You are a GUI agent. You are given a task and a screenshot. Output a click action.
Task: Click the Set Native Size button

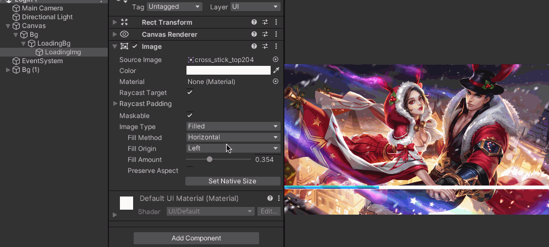233,181
